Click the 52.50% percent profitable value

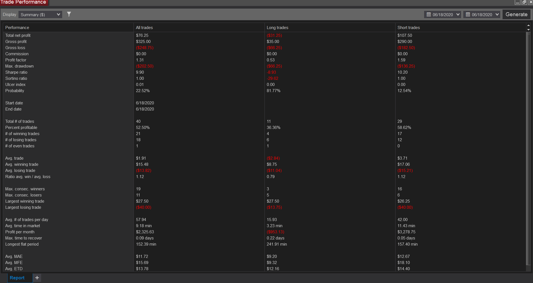coord(143,128)
